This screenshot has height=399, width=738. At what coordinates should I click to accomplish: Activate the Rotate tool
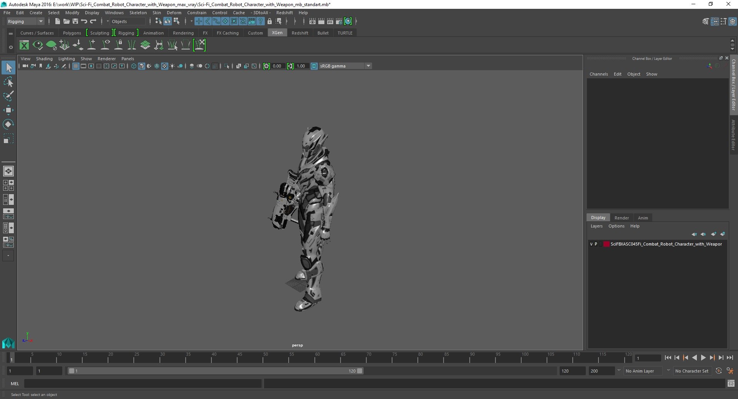pyautogui.click(x=8, y=124)
